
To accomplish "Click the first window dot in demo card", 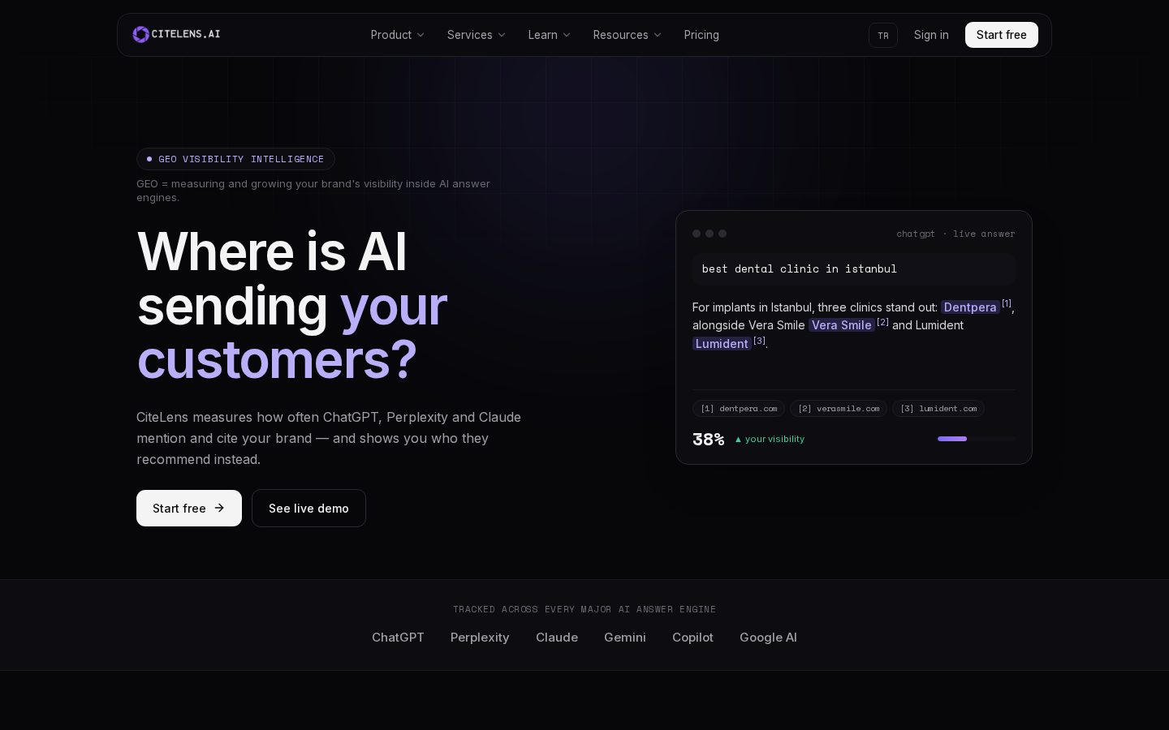I will (697, 234).
